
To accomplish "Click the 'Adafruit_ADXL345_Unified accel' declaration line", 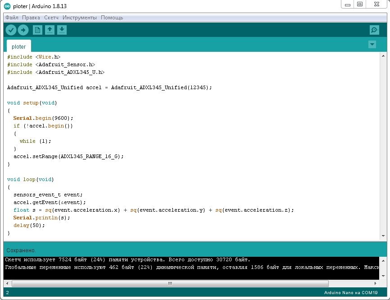I will 109,87.
